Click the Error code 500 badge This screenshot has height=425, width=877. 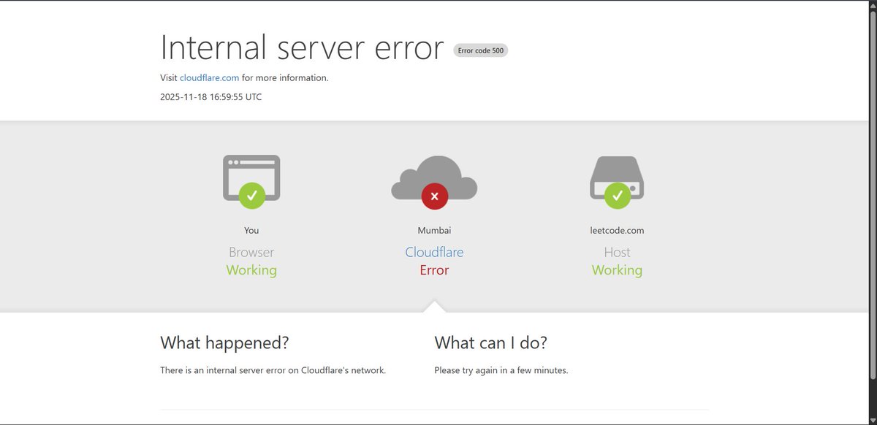480,50
